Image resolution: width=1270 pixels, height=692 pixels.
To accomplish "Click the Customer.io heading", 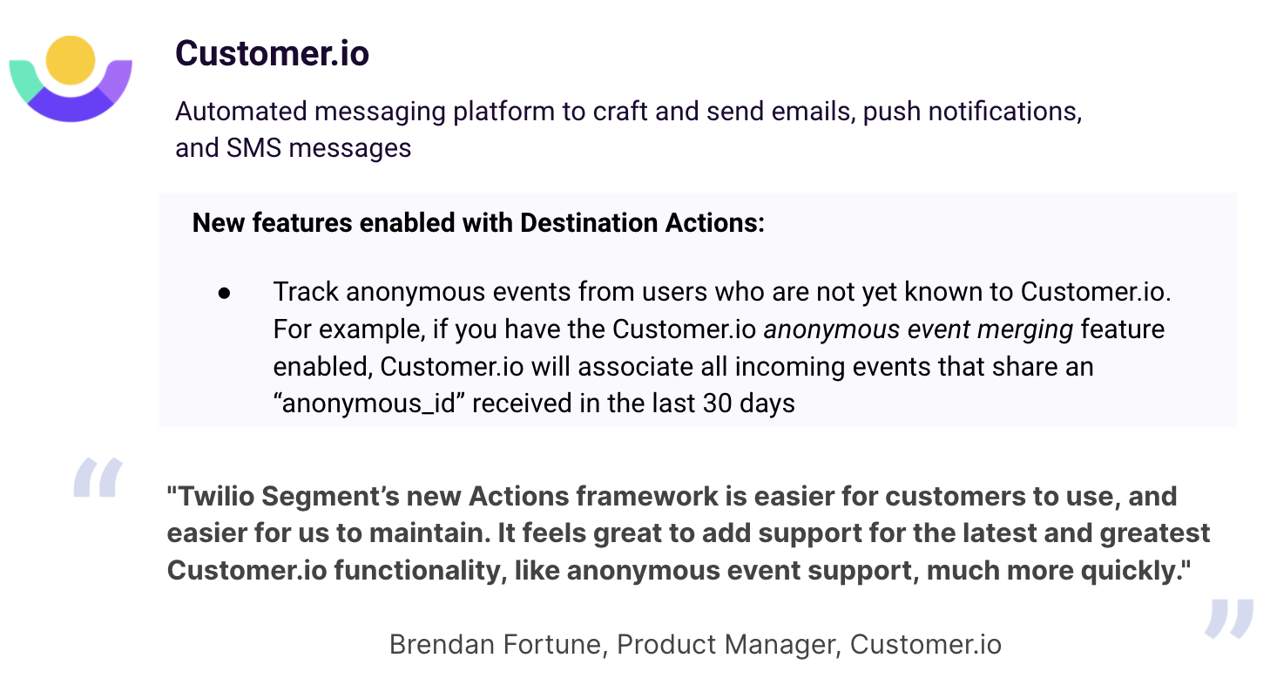I will point(273,53).
